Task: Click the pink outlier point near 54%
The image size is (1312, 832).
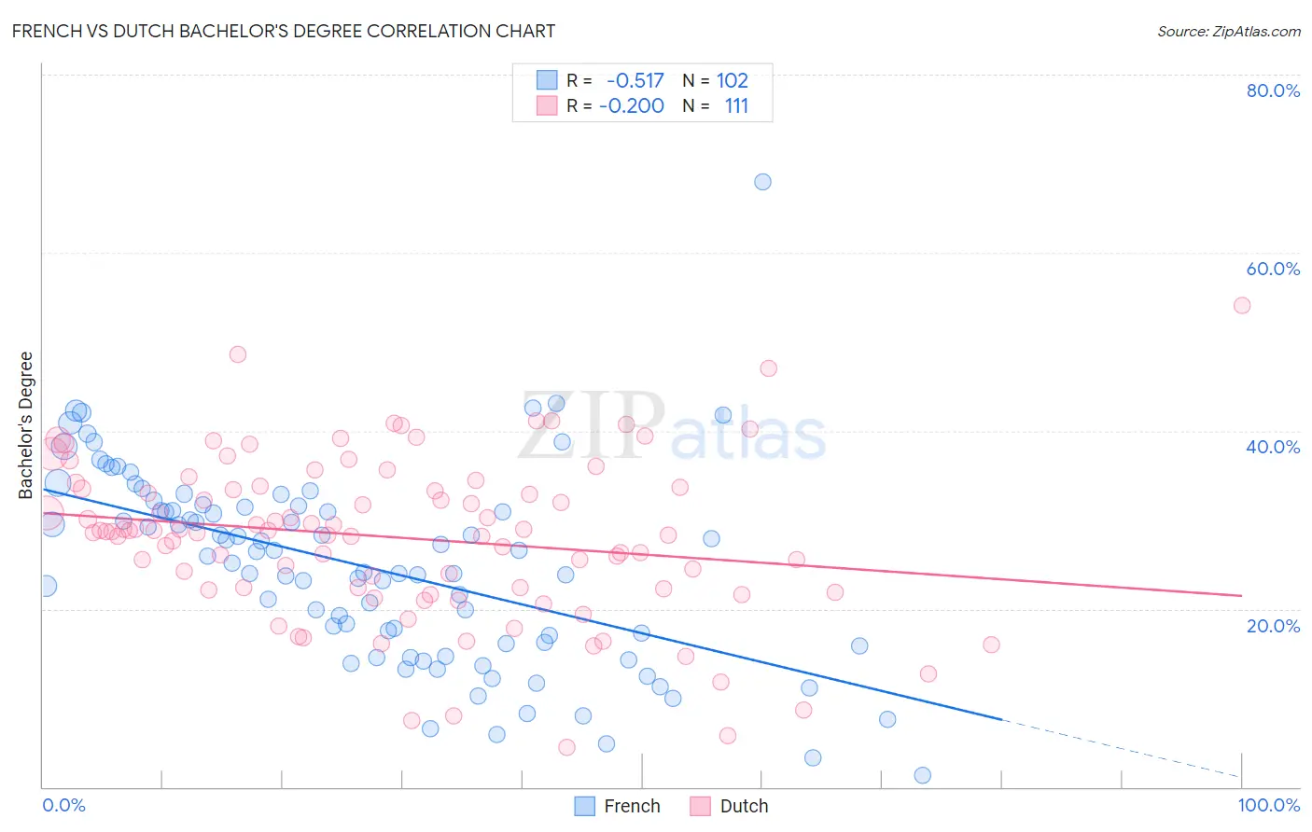Action: [1242, 305]
